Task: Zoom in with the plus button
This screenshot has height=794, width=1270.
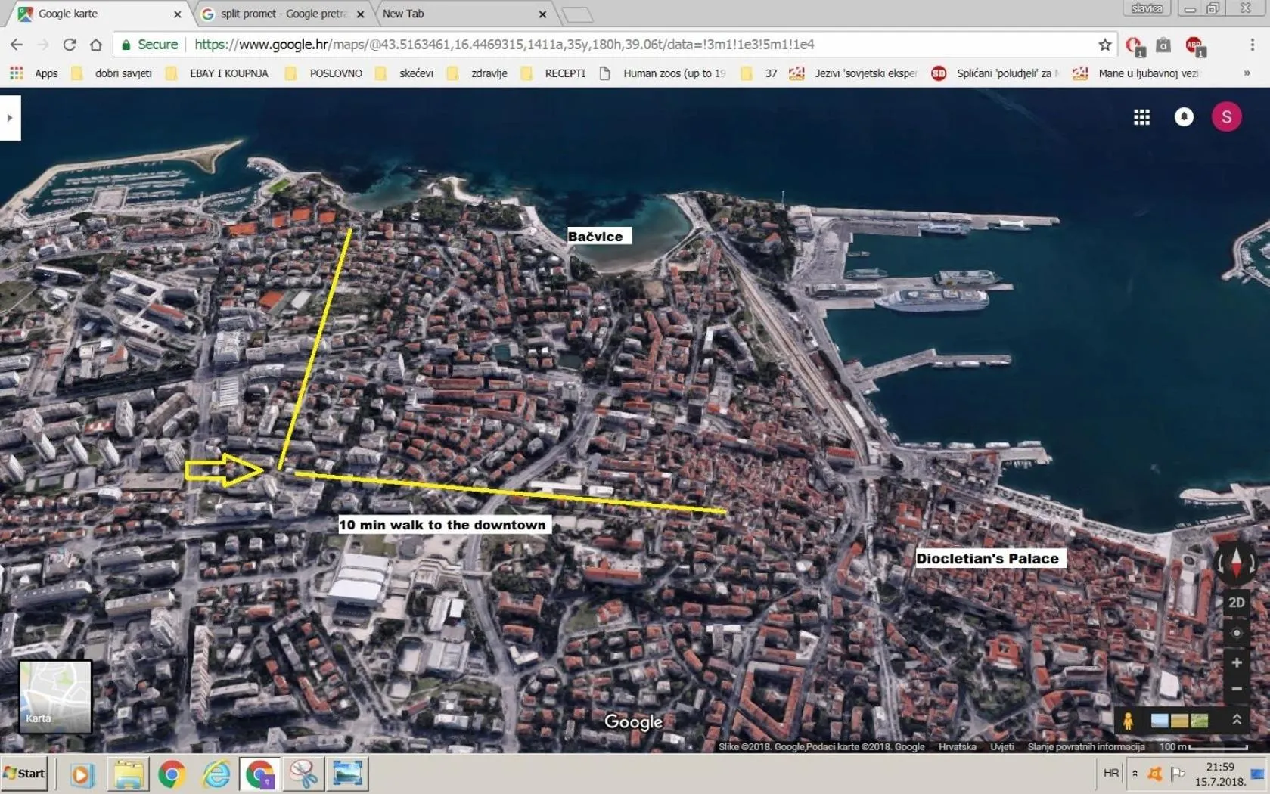Action: point(1236,663)
